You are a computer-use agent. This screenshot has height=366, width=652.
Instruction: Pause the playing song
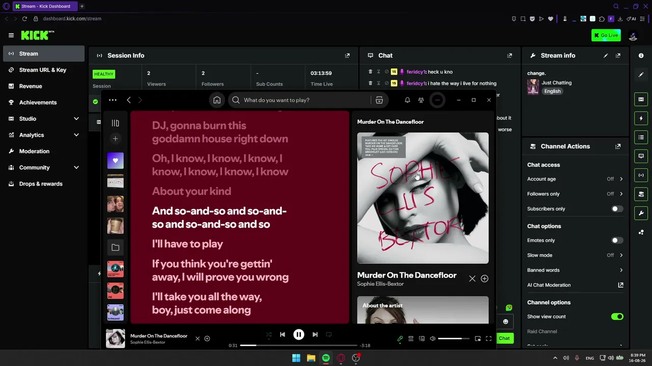[299, 334]
